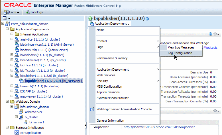
Task: Click the biofficeclient cluster icon
Action: click(17, 70)
